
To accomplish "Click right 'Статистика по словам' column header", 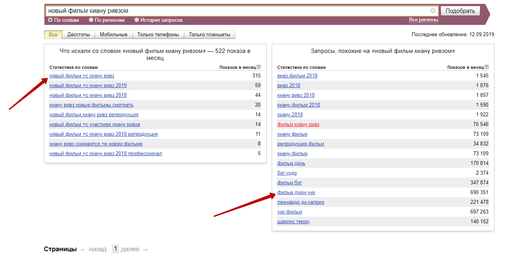I will tap(301, 67).
